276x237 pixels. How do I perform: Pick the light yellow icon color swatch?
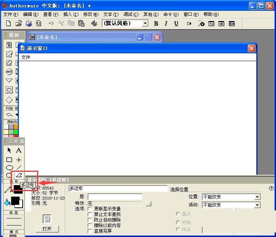coord(6,132)
